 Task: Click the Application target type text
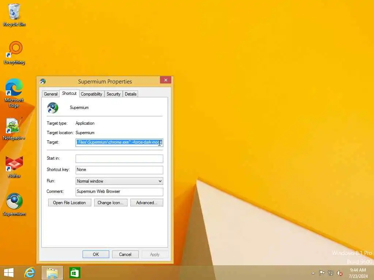click(85, 123)
